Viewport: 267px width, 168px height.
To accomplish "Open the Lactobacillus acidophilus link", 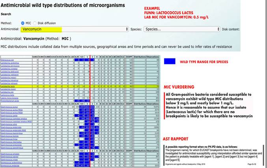I will [x=10, y=63].
